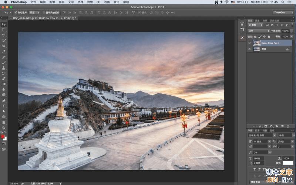Switch to the History panel tab

274,20
